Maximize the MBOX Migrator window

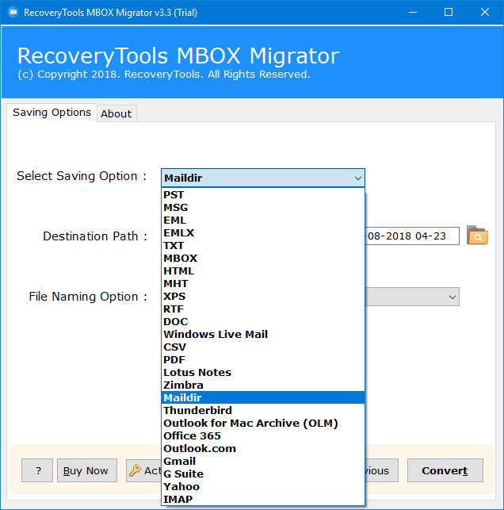coord(449,13)
